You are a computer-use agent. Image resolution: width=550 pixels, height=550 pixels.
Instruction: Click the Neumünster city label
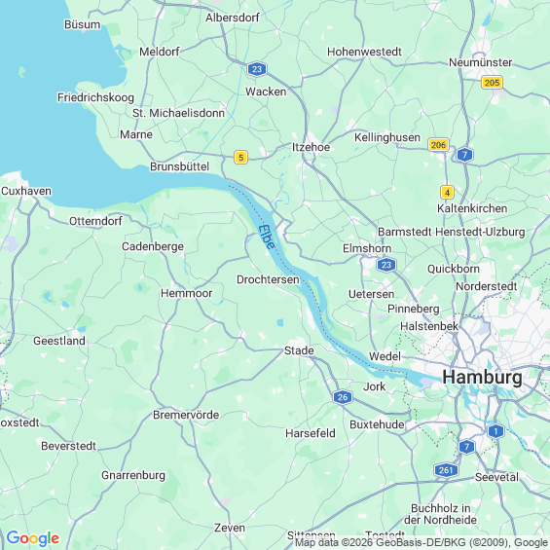(480, 62)
